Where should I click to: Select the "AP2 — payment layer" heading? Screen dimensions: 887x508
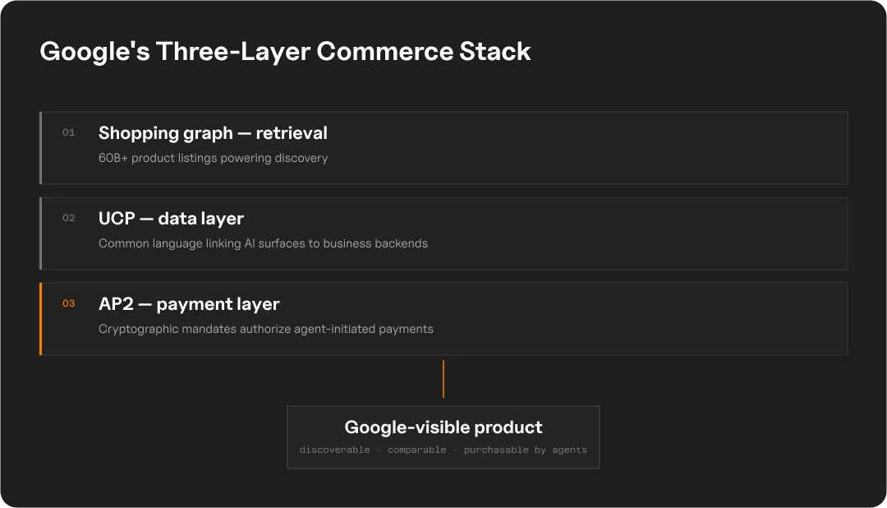pos(189,305)
